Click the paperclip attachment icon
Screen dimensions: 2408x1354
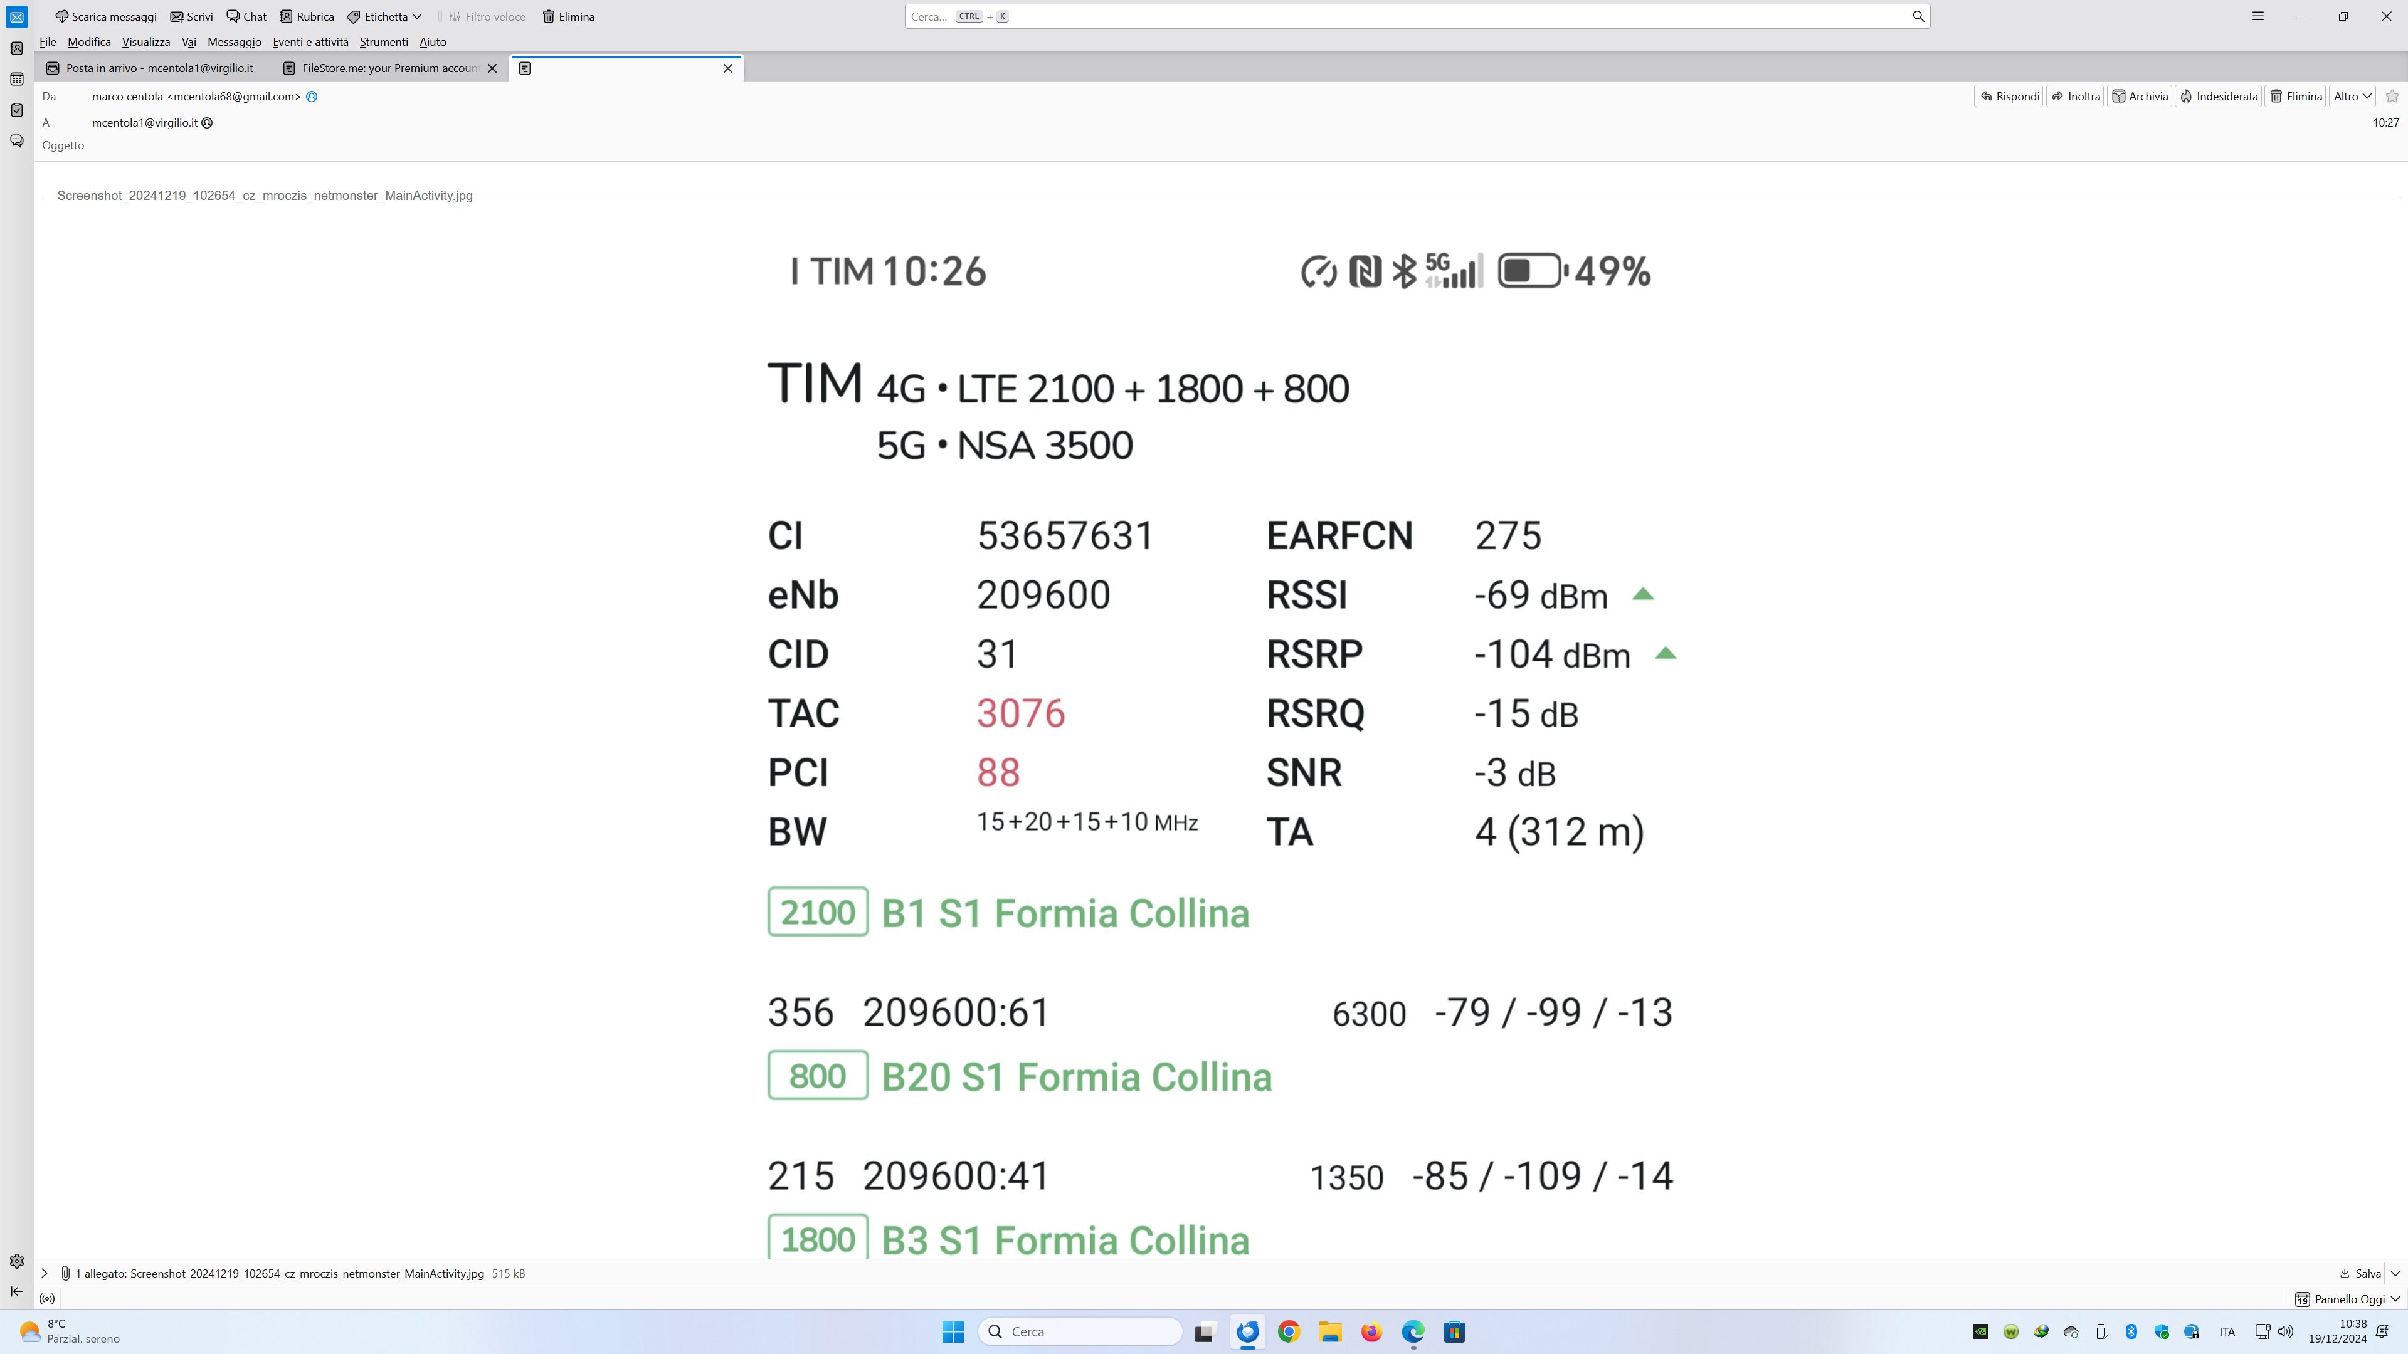pos(65,1274)
